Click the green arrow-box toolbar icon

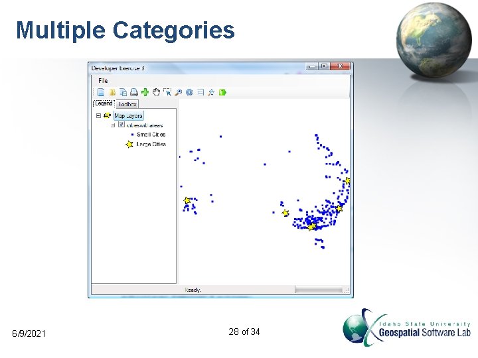coord(222,92)
